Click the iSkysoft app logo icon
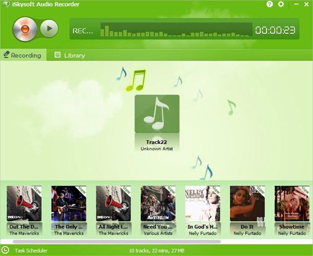 [6, 4]
